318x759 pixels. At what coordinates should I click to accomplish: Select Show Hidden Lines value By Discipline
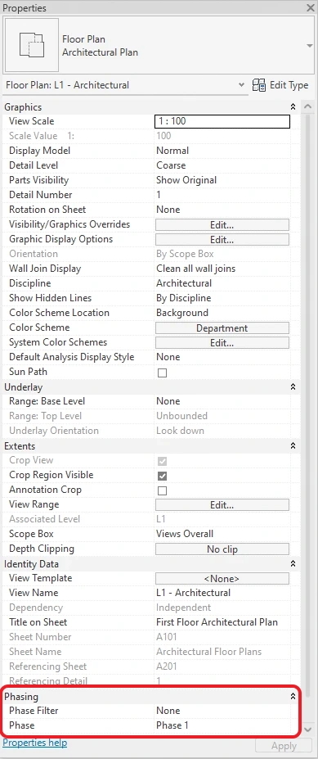pos(184,298)
